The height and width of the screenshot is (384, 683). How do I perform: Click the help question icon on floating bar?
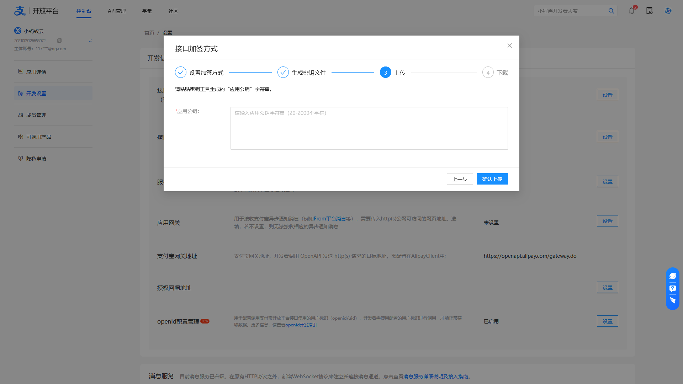coord(672,288)
